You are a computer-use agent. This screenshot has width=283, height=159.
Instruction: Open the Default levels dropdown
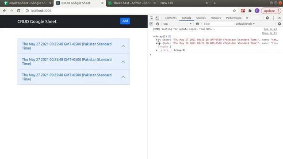pyautogui.click(x=245, y=24)
